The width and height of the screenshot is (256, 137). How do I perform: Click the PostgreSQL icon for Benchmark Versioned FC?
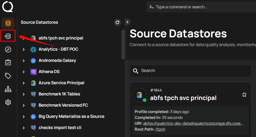click(x=33, y=105)
